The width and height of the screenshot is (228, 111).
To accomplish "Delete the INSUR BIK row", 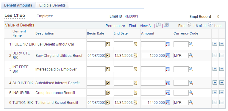I will [x=222, y=93].
